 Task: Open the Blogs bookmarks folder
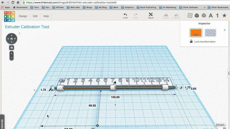87,7
